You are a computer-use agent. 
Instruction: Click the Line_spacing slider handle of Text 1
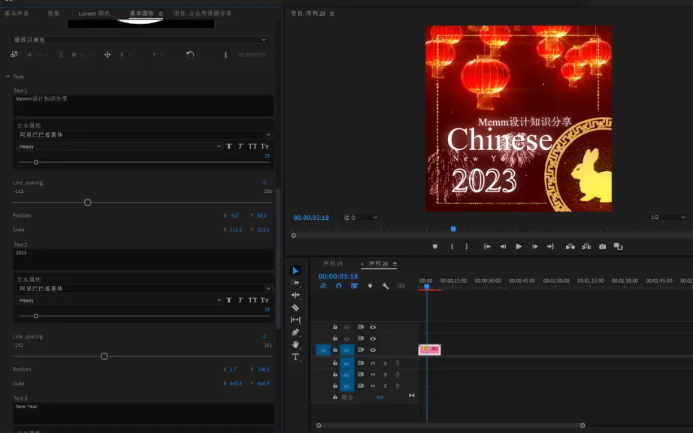coord(87,203)
